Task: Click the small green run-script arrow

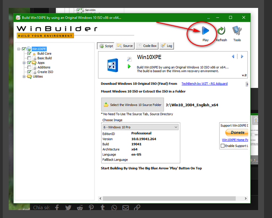Action: [x=129, y=66]
